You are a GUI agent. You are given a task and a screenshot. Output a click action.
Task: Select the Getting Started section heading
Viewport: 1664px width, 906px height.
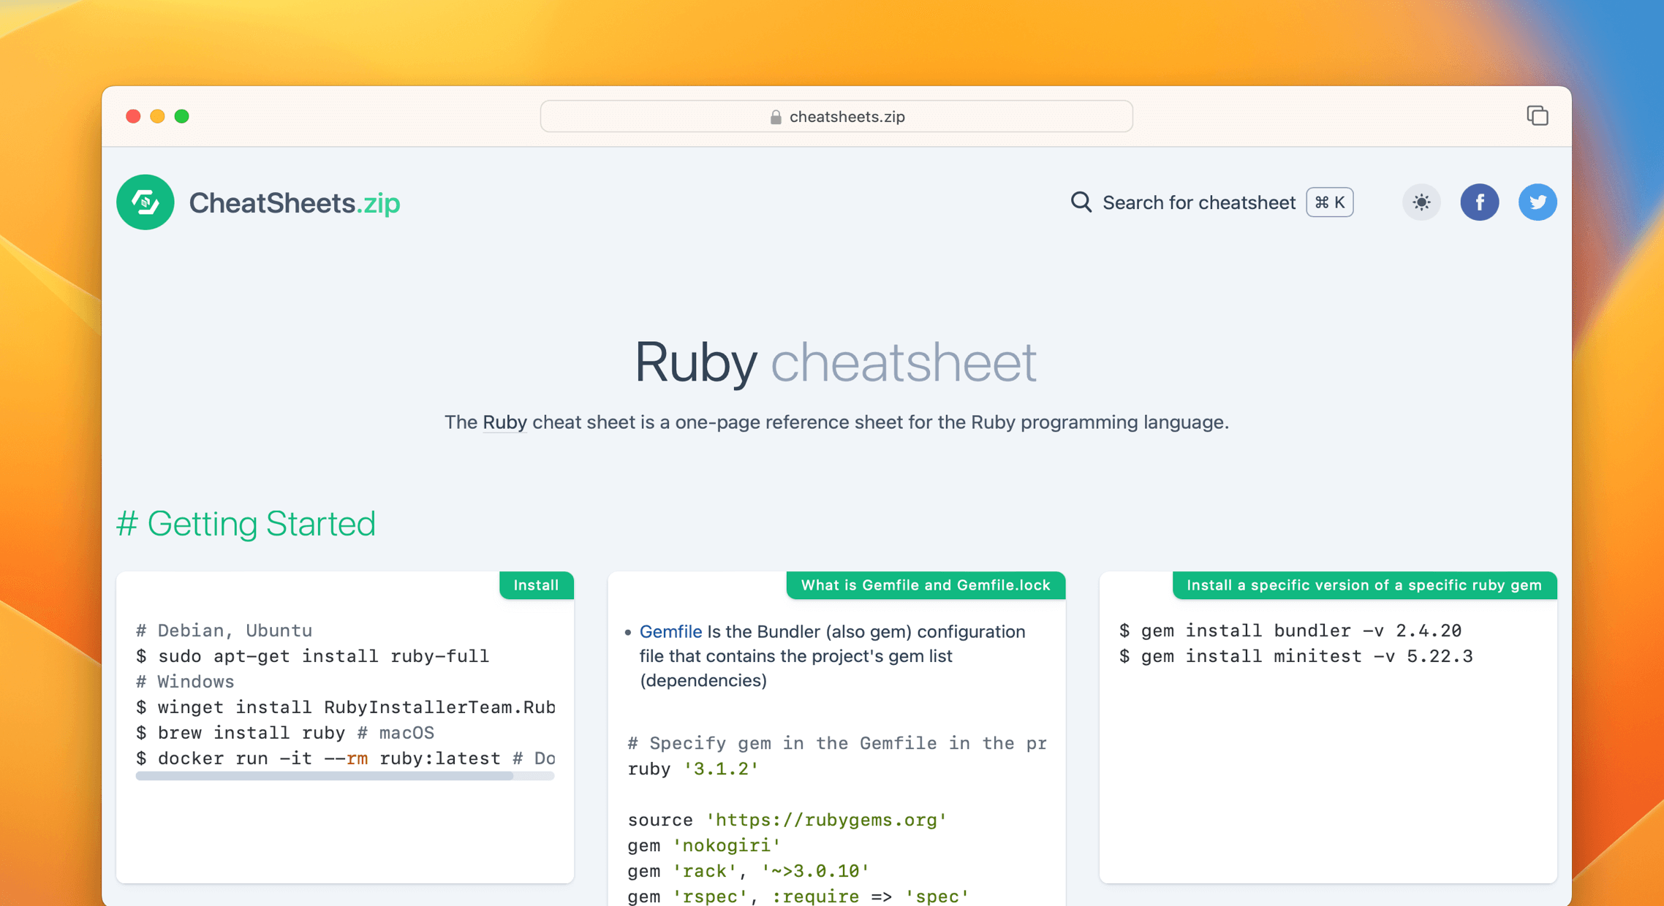coord(246,523)
